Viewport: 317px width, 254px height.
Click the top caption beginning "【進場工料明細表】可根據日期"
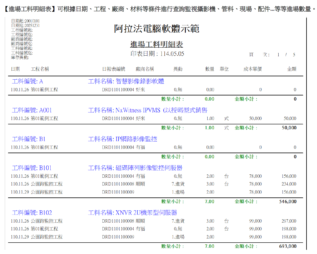[160, 9]
